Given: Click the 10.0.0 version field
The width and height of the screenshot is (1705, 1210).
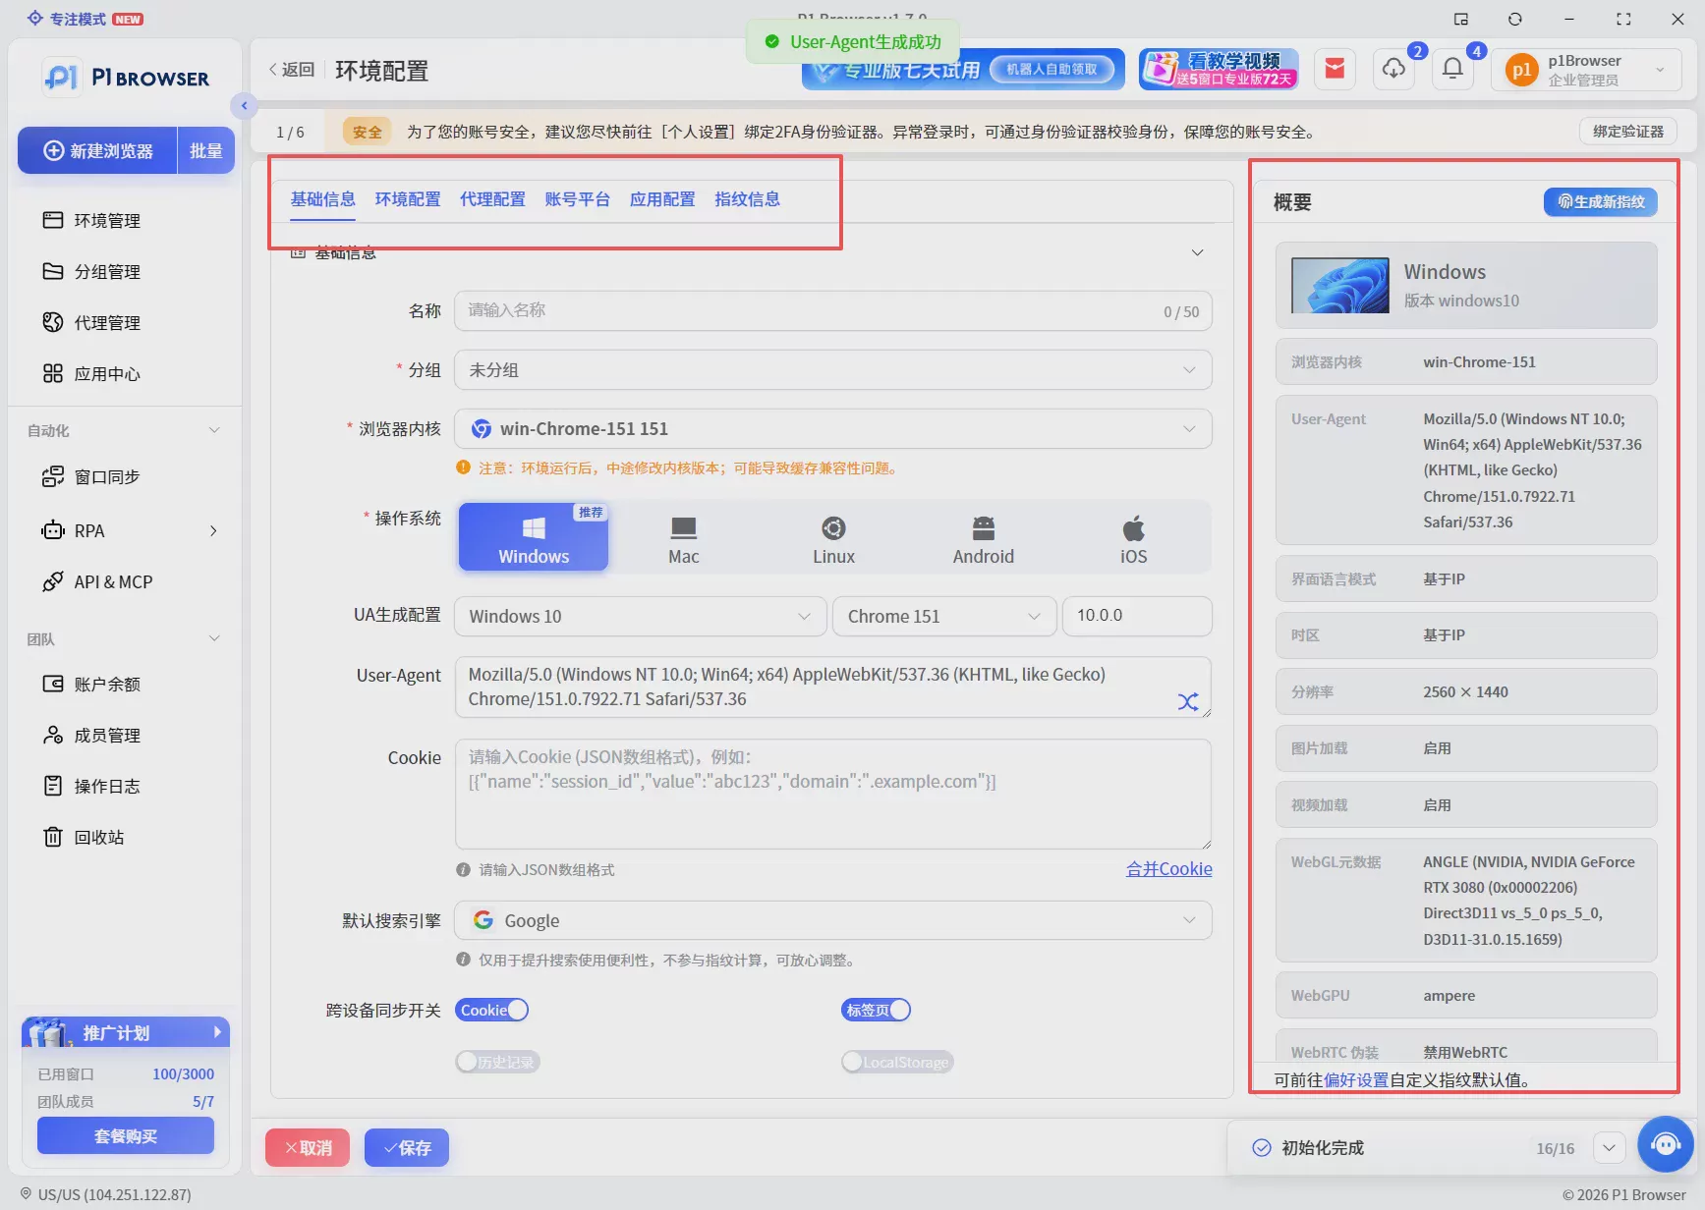Looking at the screenshot, I should (1137, 616).
